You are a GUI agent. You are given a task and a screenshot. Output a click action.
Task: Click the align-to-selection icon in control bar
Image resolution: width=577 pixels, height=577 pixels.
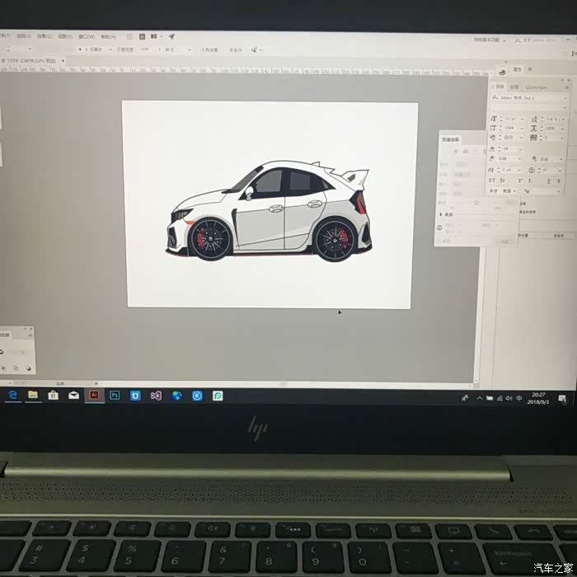pos(254,49)
